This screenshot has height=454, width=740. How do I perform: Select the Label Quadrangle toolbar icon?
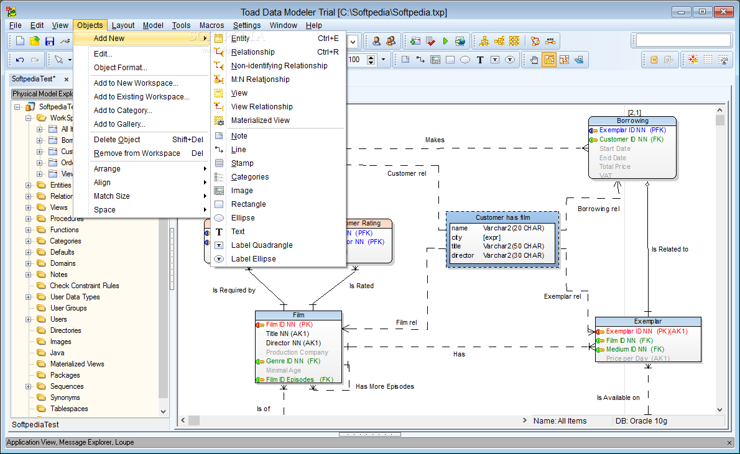[495, 60]
